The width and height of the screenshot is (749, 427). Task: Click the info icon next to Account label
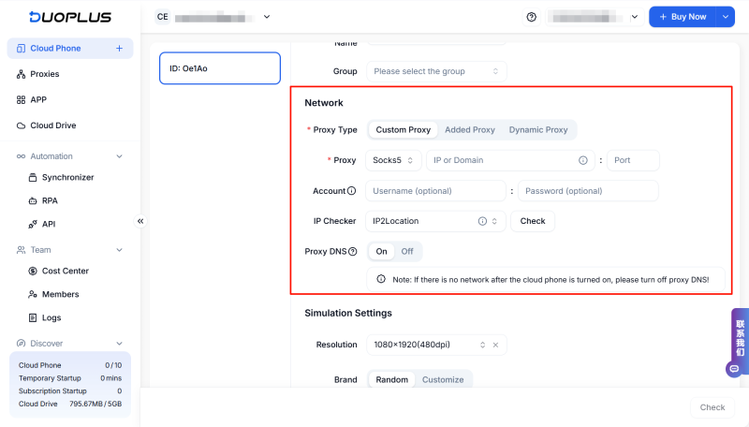pos(351,191)
